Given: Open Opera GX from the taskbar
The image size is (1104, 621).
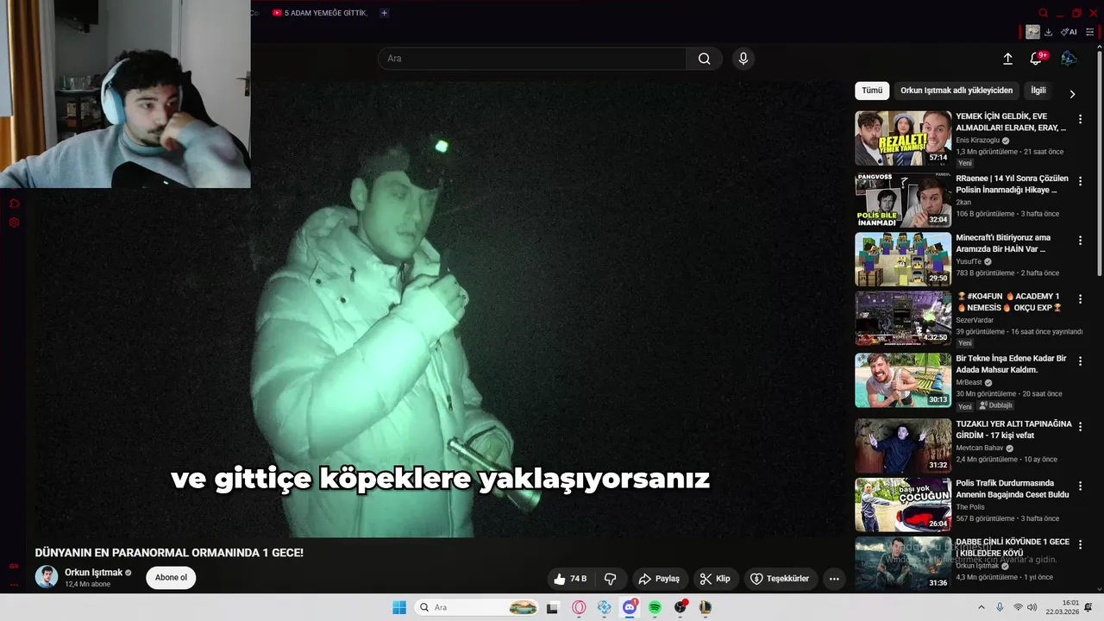Looking at the screenshot, I should coord(579,607).
